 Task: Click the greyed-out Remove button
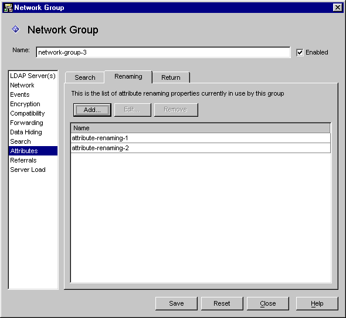[x=176, y=110]
